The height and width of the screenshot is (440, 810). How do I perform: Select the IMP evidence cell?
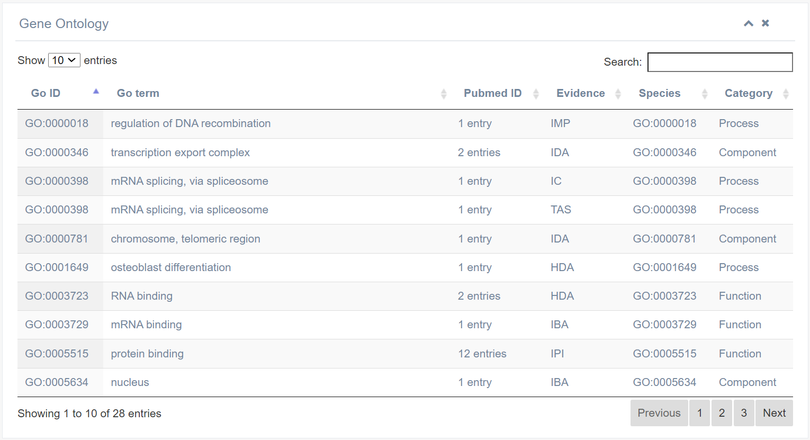[x=560, y=123]
